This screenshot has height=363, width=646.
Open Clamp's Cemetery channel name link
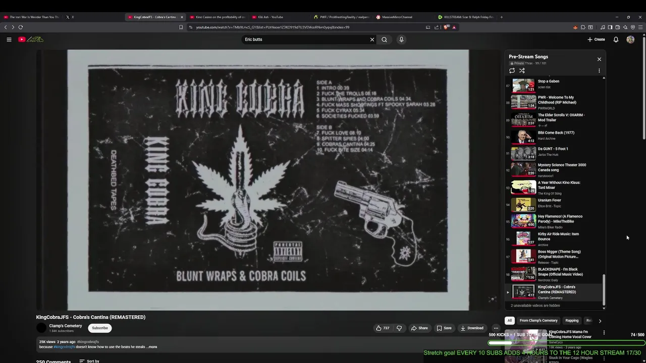pyautogui.click(x=66, y=326)
